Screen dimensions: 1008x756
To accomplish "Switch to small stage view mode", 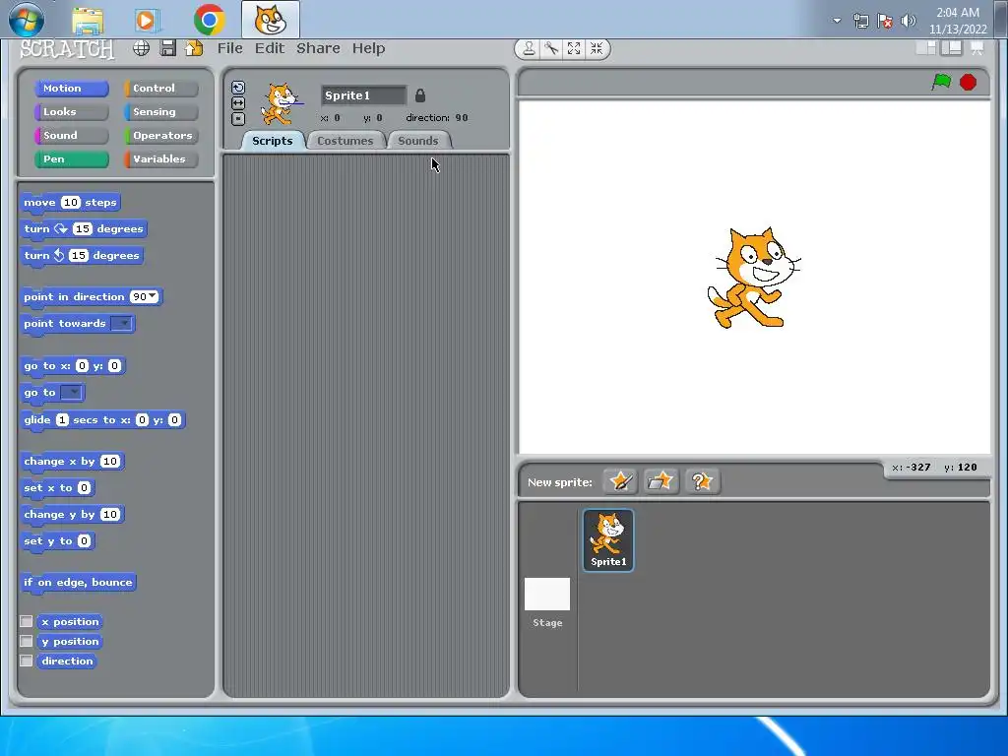I will click(925, 48).
